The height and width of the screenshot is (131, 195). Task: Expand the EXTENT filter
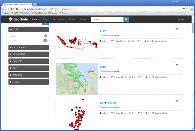pyautogui.click(x=29, y=82)
